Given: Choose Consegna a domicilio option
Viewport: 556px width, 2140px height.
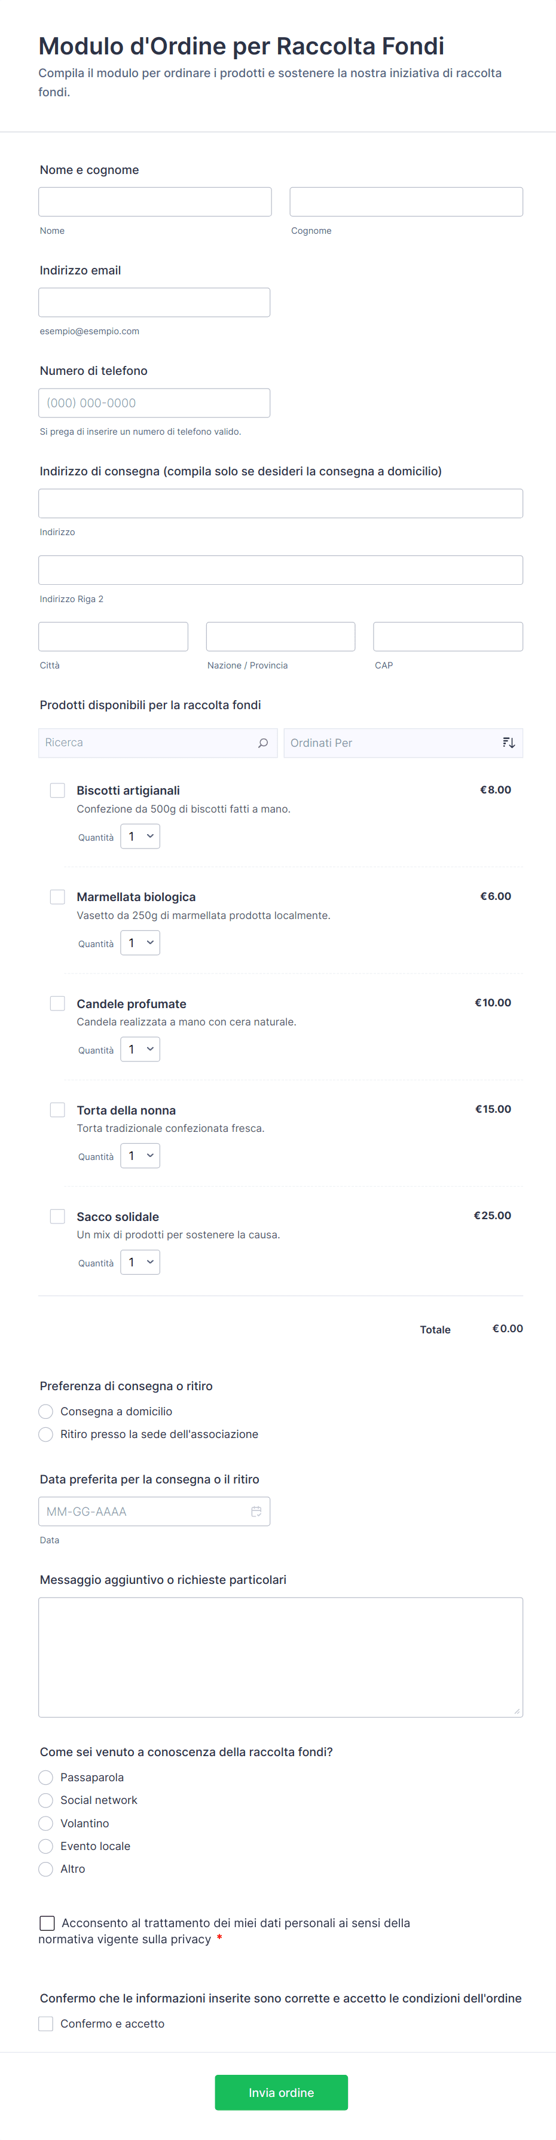Looking at the screenshot, I should click(45, 1412).
